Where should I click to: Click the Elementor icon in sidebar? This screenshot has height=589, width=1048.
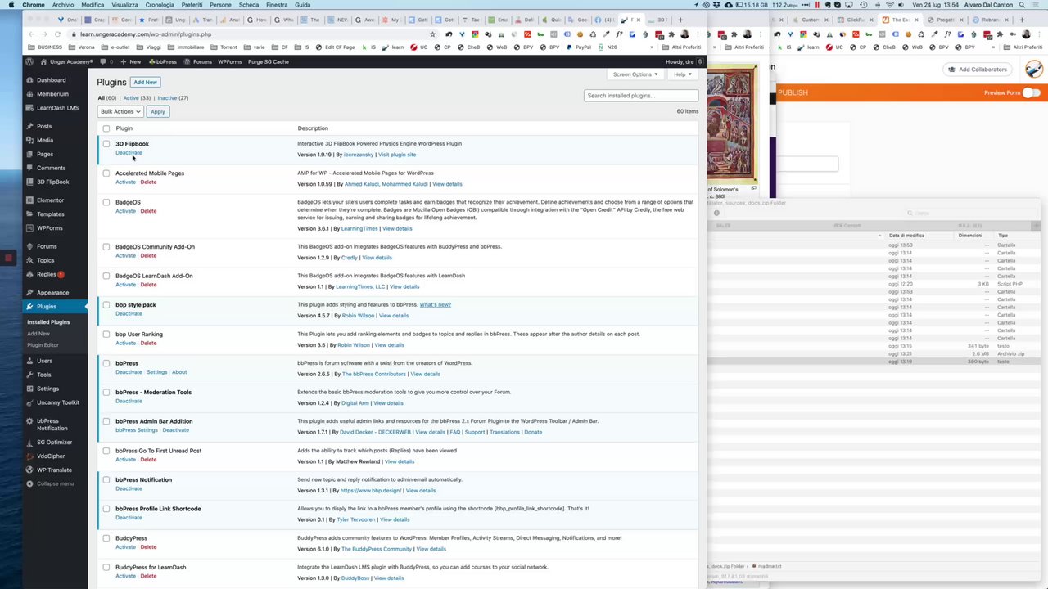[29, 200]
